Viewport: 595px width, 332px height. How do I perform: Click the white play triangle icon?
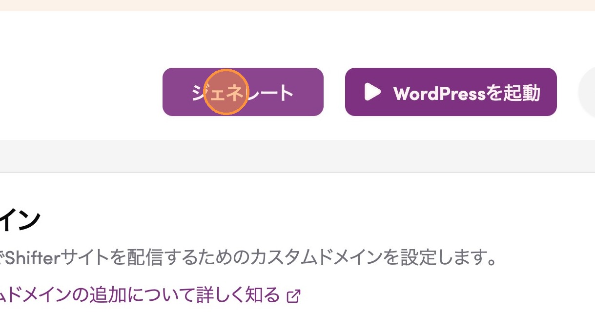click(x=372, y=92)
